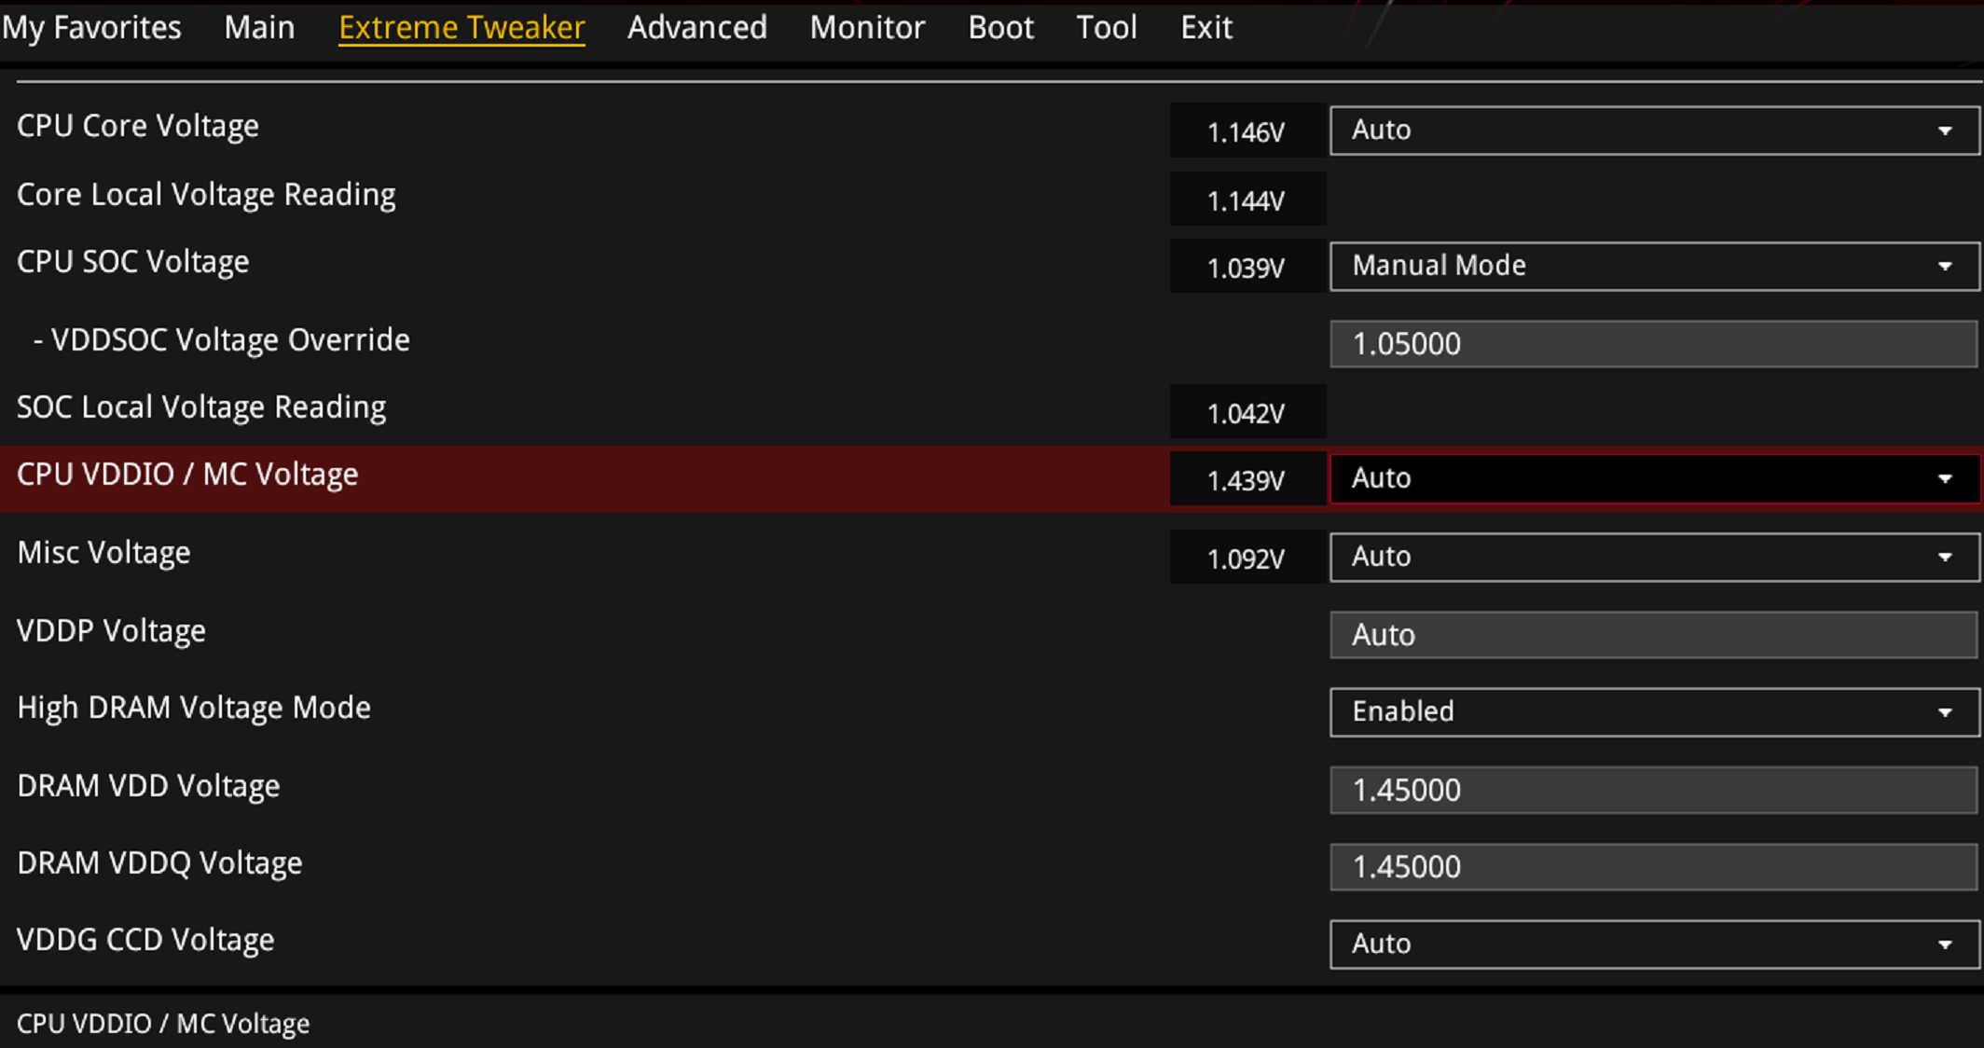Open the Misc Voltage Auto dropdown
The image size is (1984, 1048).
(1653, 558)
